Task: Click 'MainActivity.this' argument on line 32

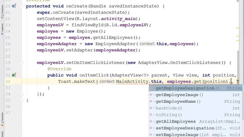Action: pyautogui.click(x=139, y=81)
